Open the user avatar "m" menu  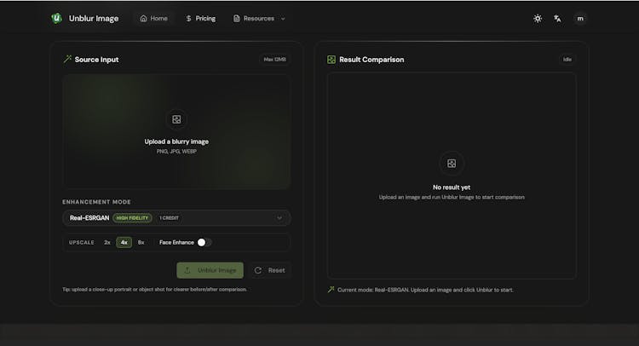coord(580,18)
